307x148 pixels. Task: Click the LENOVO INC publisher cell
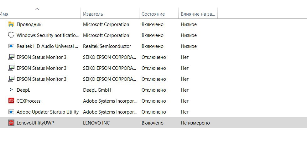pos(96,123)
